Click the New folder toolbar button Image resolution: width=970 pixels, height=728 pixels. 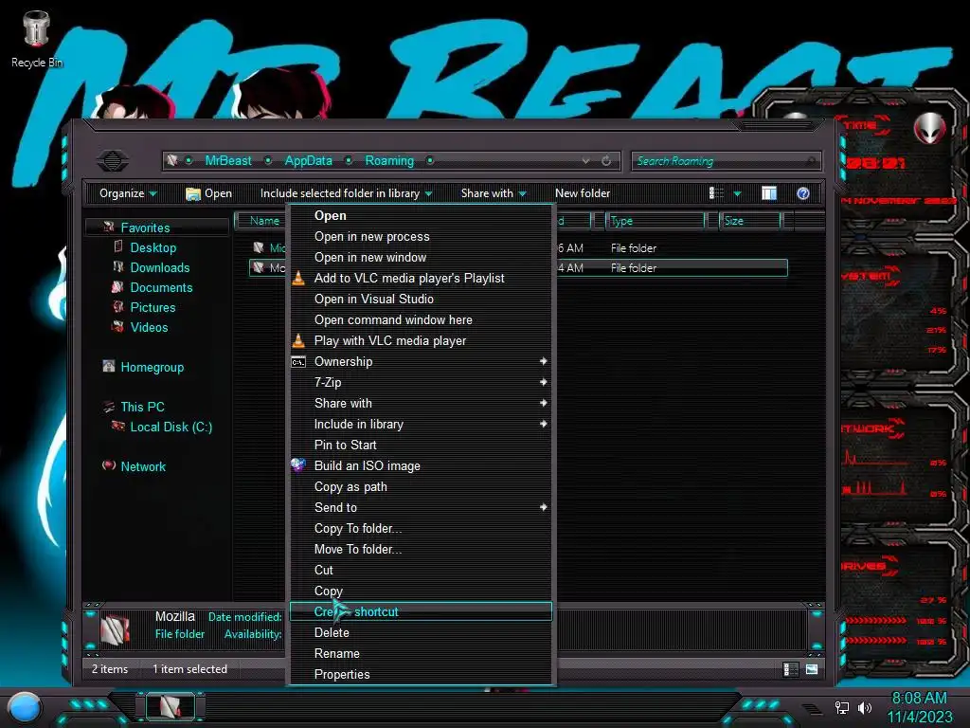click(583, 193)
